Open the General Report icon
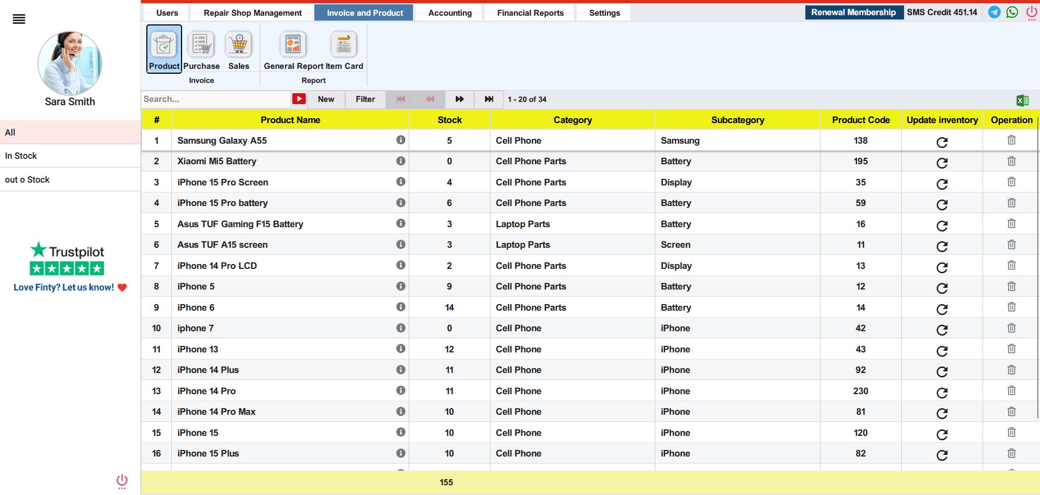 pyautogui.click(x=293, y=46)
